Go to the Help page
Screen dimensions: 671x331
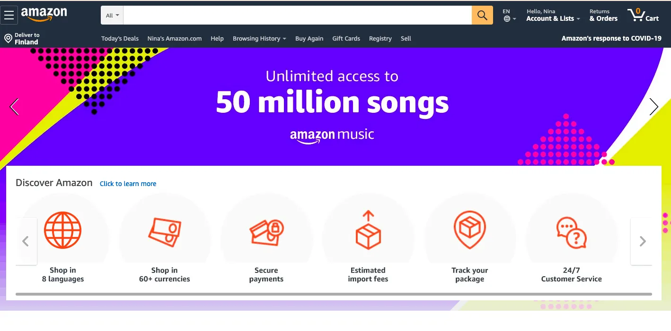217,39
